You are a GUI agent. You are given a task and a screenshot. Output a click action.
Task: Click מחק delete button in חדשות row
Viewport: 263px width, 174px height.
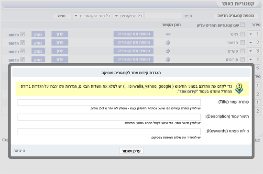click(x=38, y=43)
